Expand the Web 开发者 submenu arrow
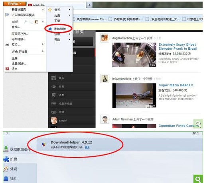This screenshot has height=183, width=207. point(43,51)
